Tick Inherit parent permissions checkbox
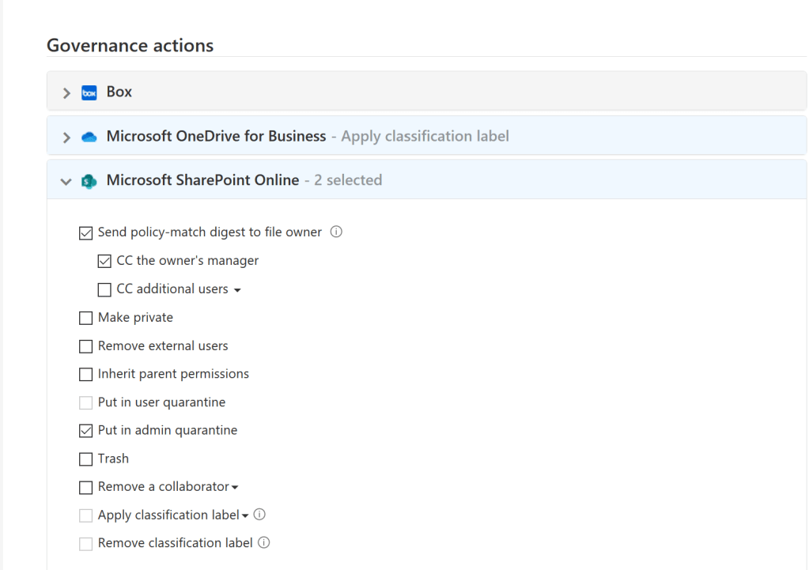Viewport: 809px width, 570px height. click(86, 375)
